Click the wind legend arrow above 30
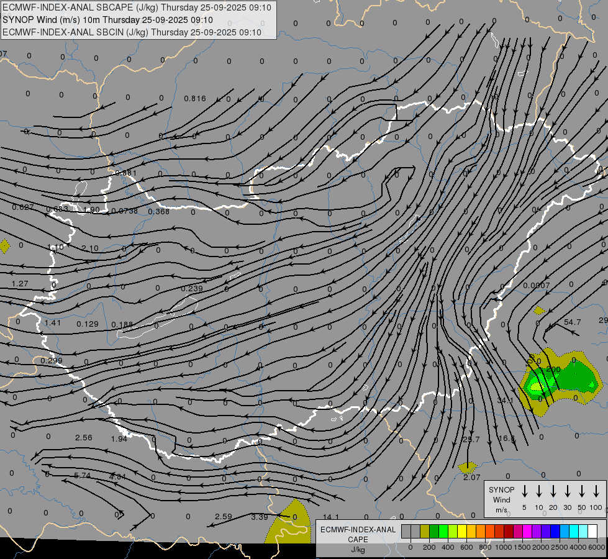Image resolution: width=608 pixels, height=559 pixels. pos(567,491)
